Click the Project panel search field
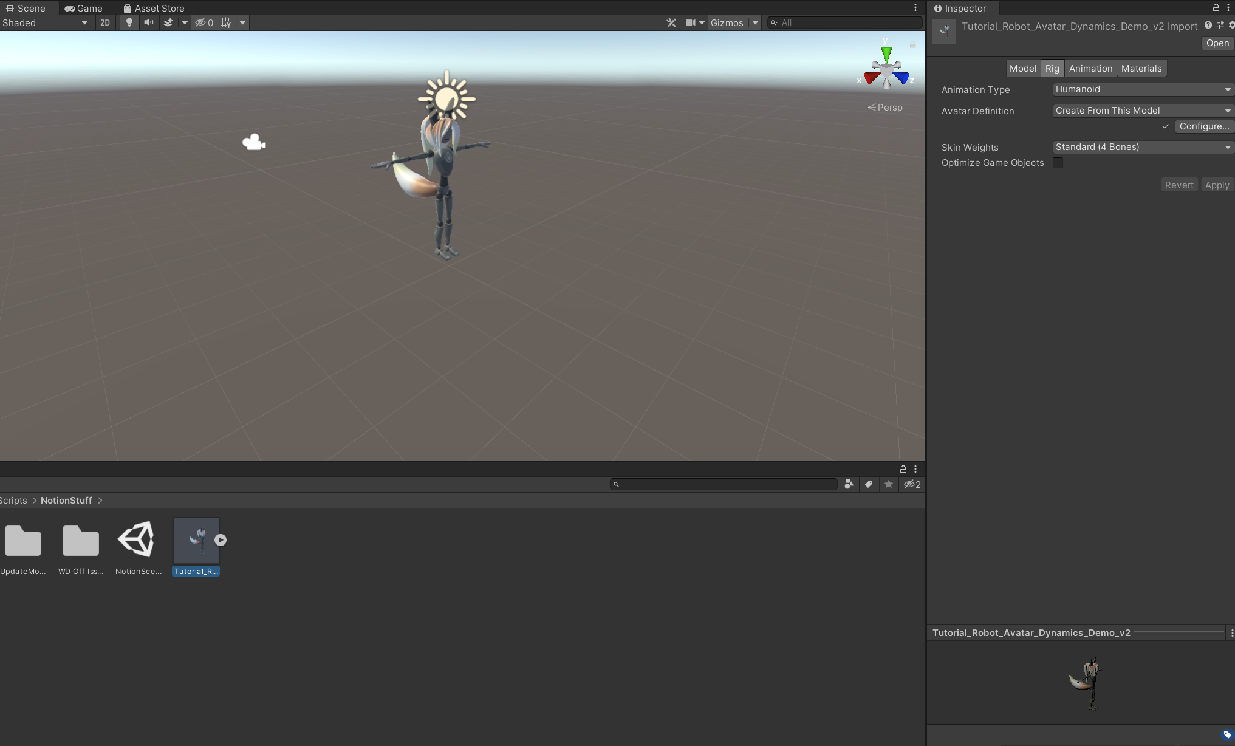This screenshot has width=1235, height=746. coord(724,484)
